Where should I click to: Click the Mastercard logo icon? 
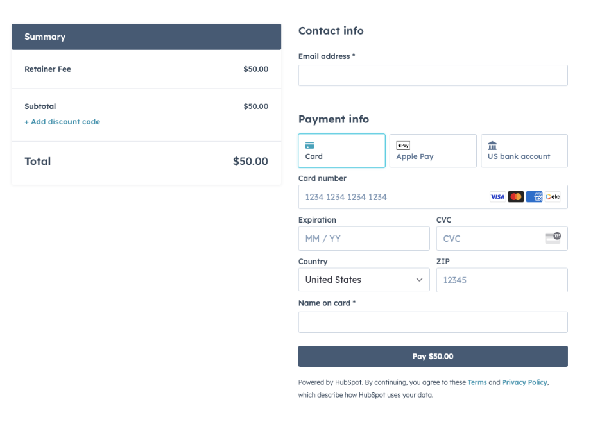[516, 197]
